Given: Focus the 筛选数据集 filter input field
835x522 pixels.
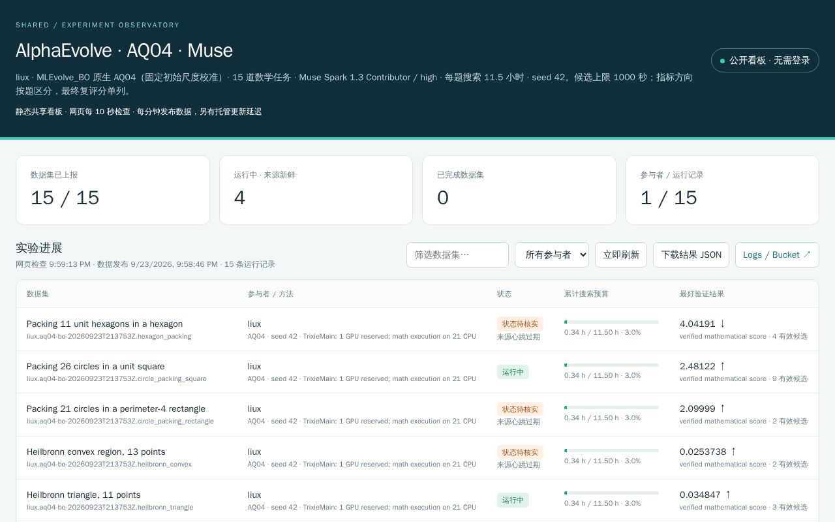Looking at the screenshot, I should coord(457,254).
